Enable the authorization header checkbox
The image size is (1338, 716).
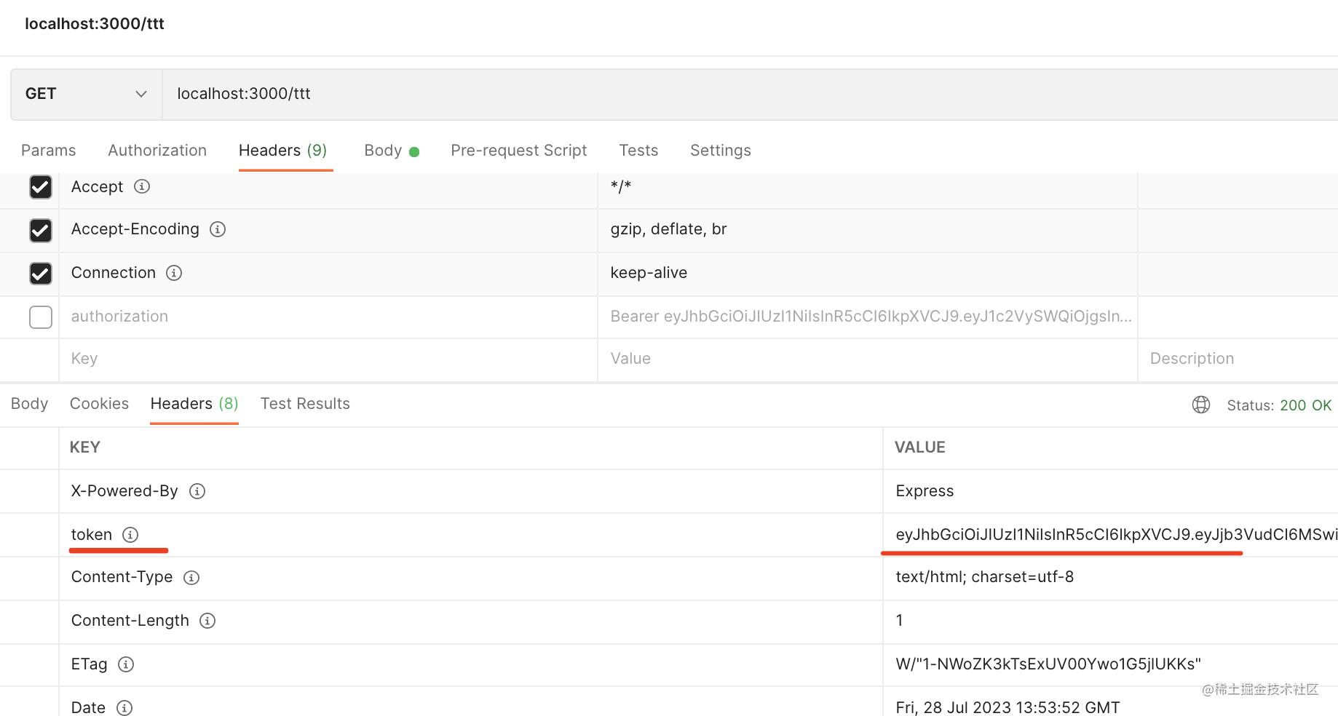[41, 317]
